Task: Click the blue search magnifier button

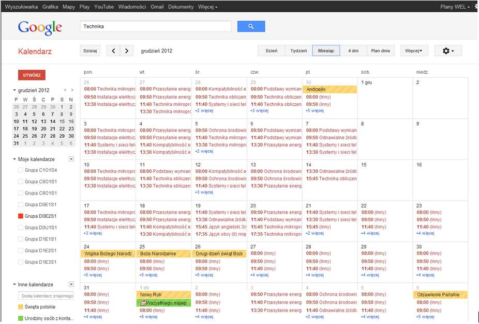Action: point(251,26)
